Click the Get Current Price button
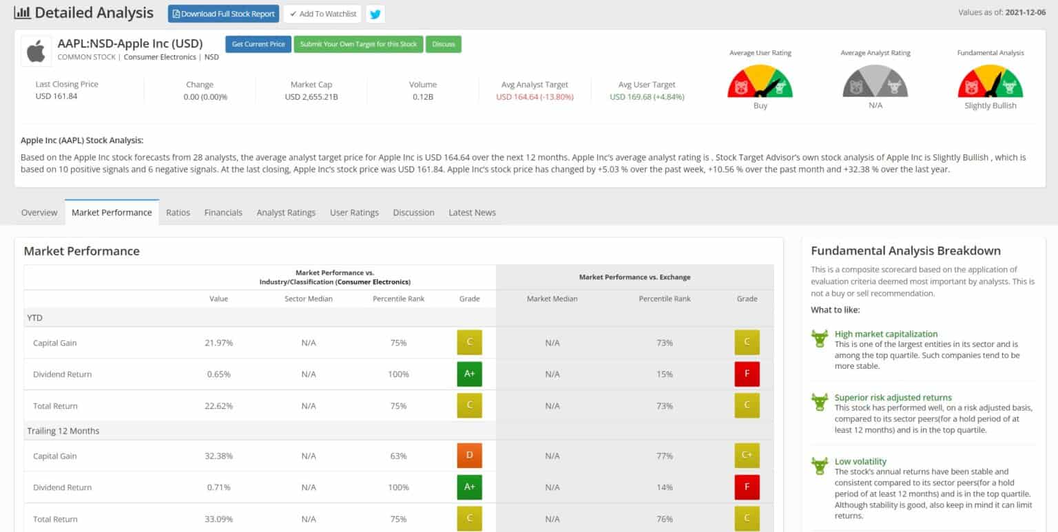This screenshot has width=1058, height=532. point(258,44)
